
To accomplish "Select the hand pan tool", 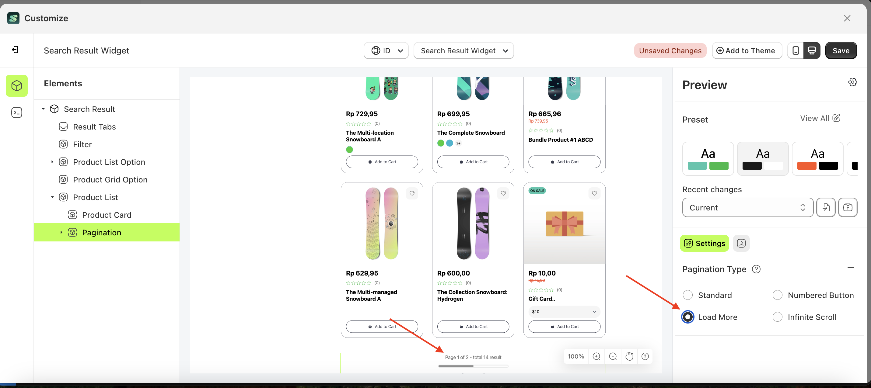I will pos(629,356).
